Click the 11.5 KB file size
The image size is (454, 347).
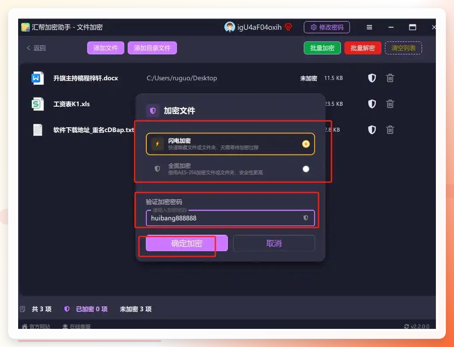333,78
